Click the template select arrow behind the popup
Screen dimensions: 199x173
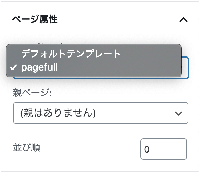pos(182,67)
